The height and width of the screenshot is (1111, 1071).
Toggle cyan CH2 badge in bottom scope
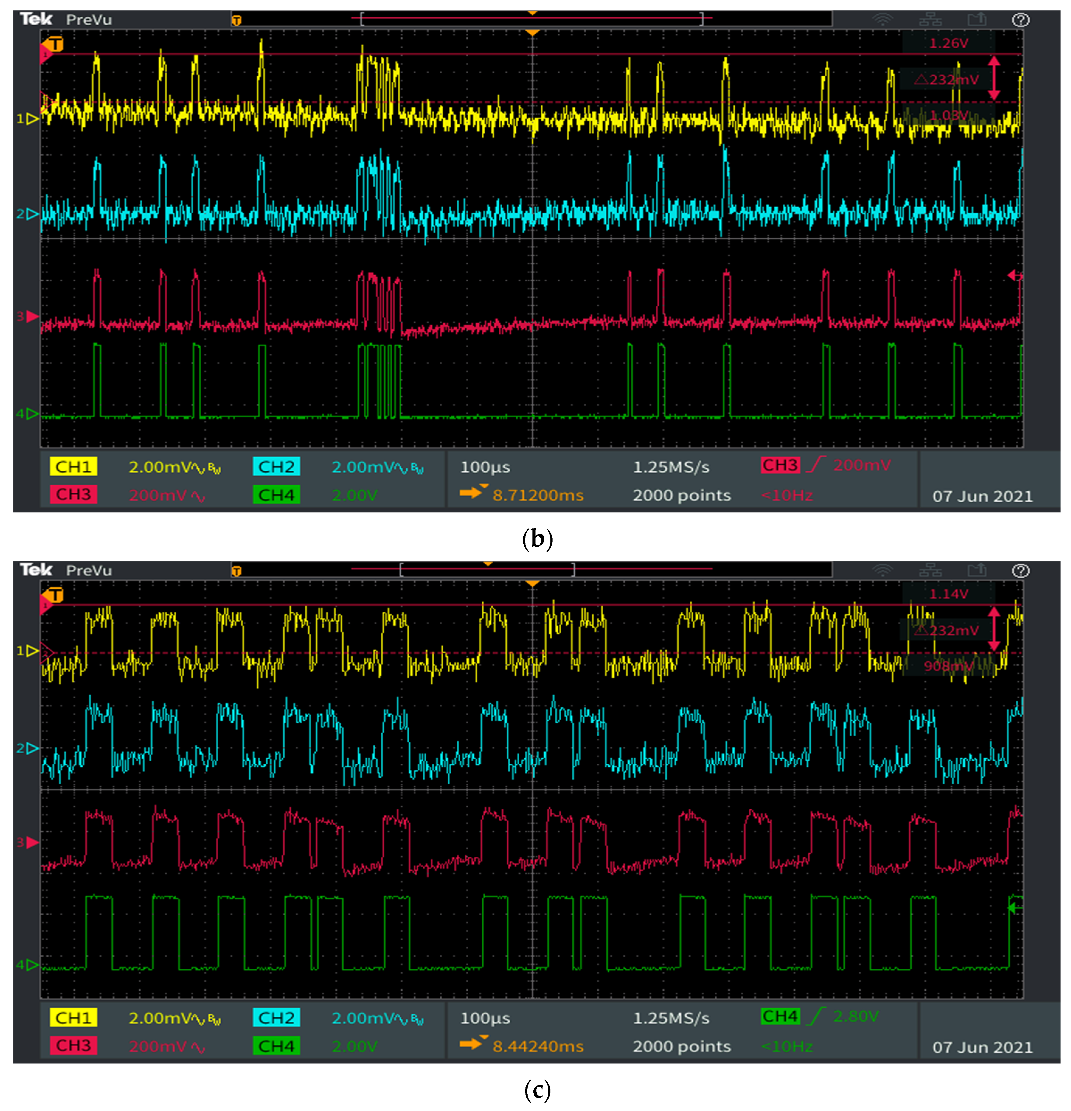point(276,1018)
